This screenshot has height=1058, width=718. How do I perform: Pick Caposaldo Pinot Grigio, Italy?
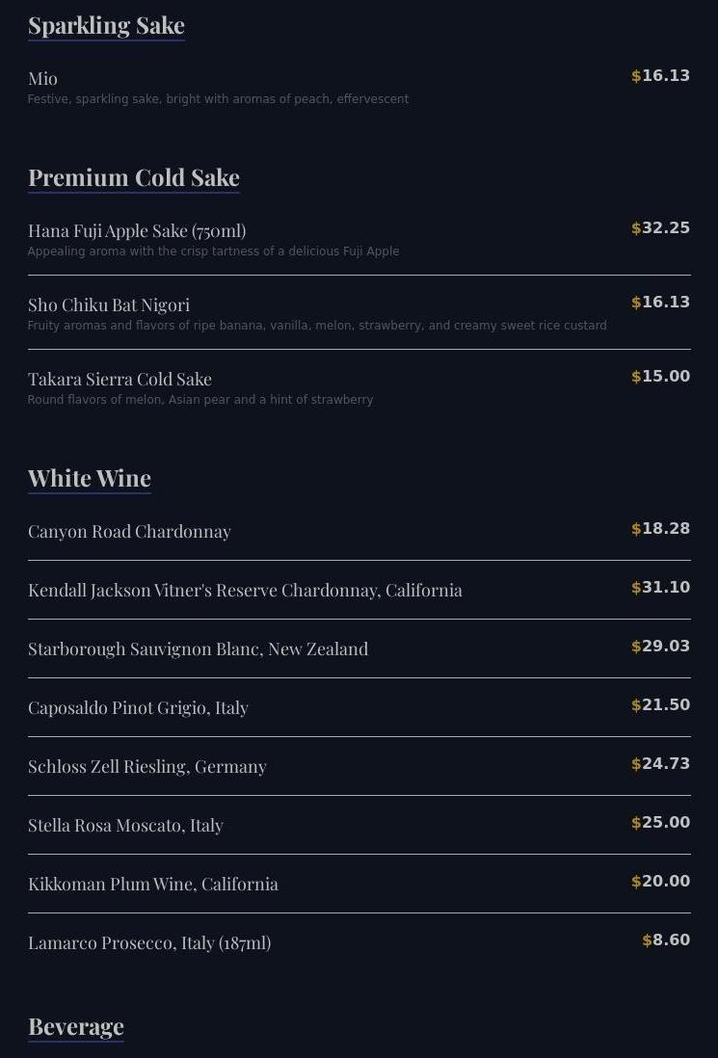point(359,707)
